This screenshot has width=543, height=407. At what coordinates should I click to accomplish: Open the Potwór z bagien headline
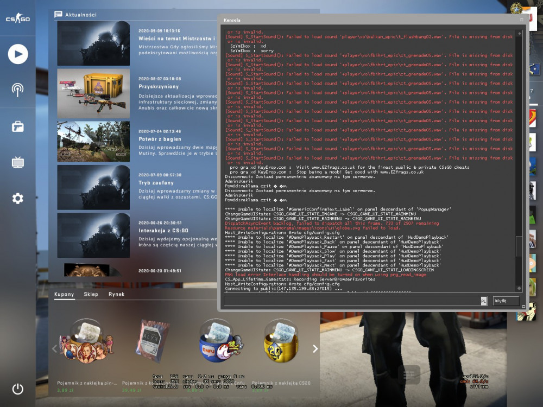160,139
